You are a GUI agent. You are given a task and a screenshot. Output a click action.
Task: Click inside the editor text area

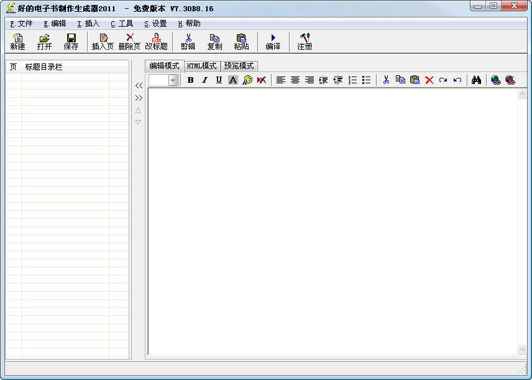click(332, 221)
